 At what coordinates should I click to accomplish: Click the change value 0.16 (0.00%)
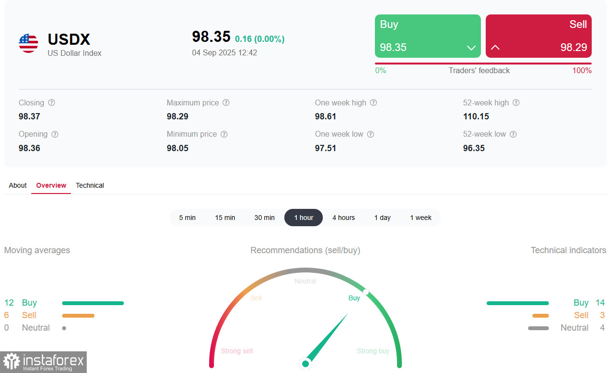click(x=260, y=39)
